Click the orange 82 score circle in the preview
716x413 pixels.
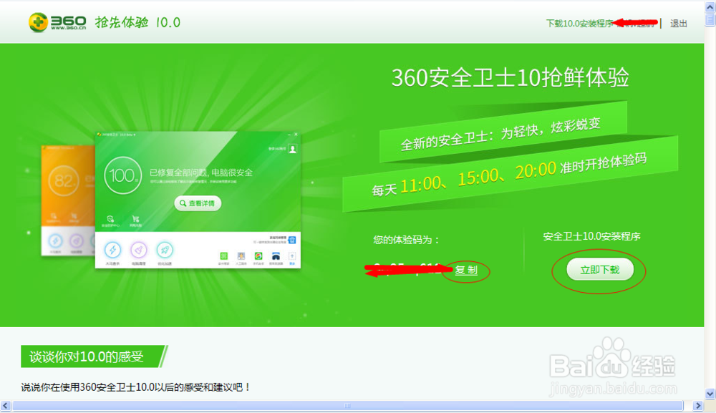[64, 180]
